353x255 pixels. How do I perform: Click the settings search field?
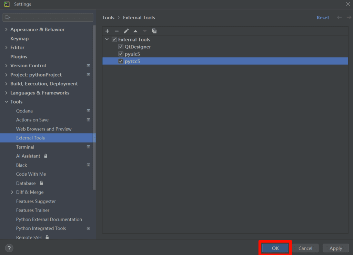click(x=48, y=17)
